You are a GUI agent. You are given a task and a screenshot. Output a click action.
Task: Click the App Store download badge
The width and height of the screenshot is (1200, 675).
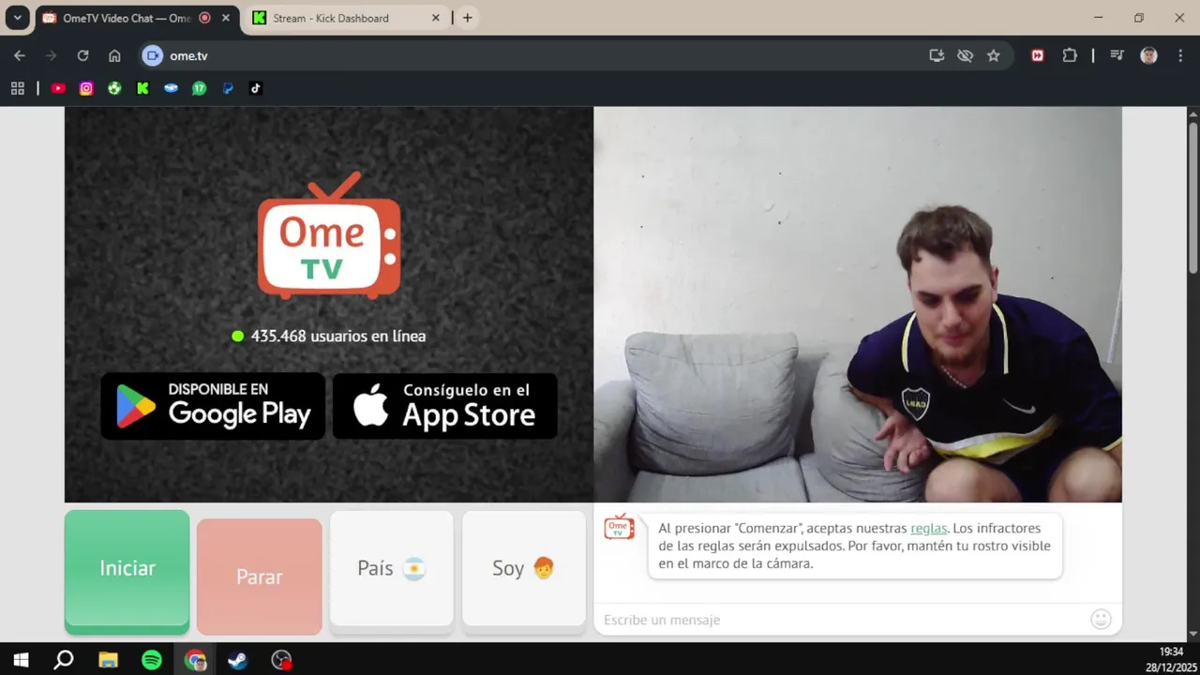tap(445, 406)
